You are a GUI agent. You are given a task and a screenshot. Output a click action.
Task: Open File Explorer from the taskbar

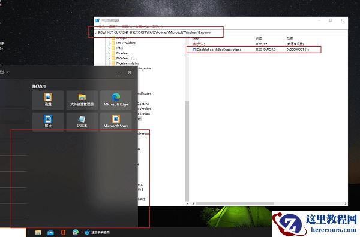[38, 232]
